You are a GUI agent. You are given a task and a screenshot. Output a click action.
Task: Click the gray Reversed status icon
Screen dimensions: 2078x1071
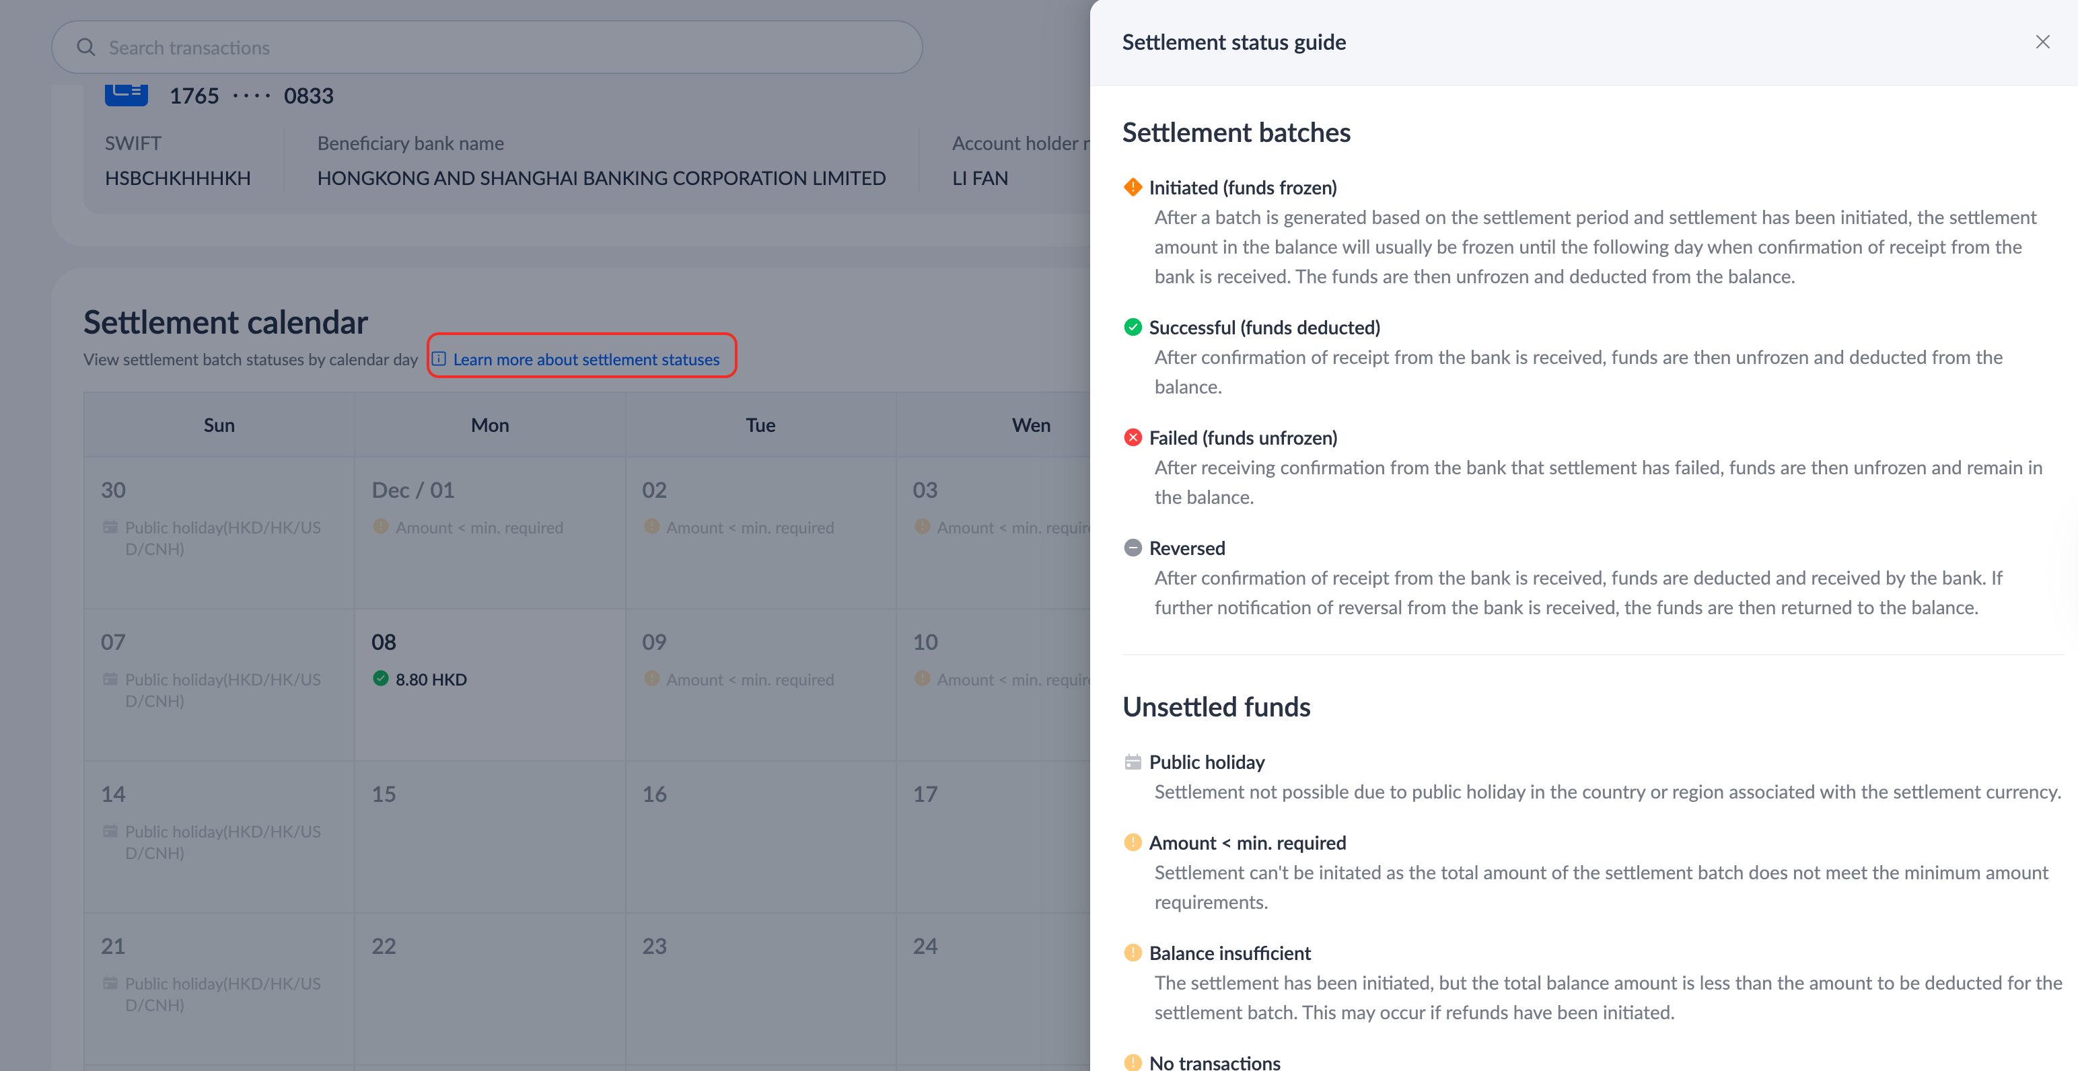coord(1133,548)
